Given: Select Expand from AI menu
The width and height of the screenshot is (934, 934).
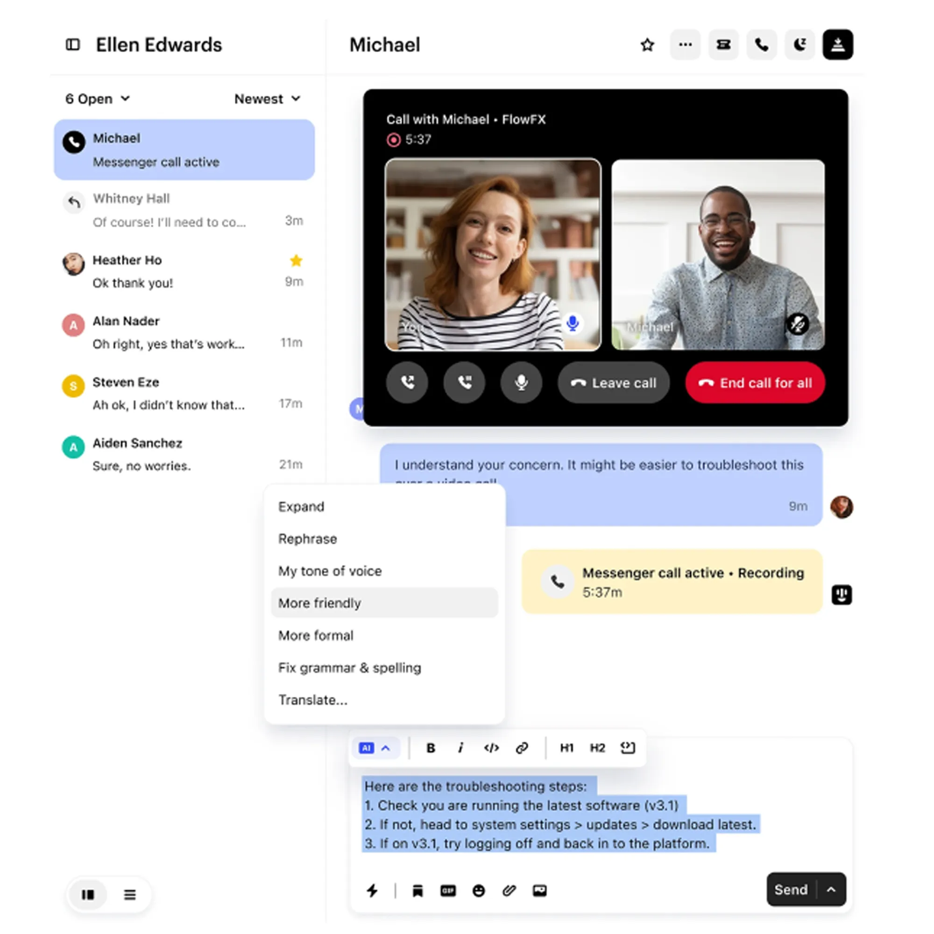Looking at the screenshot, I should pos(384,507).
